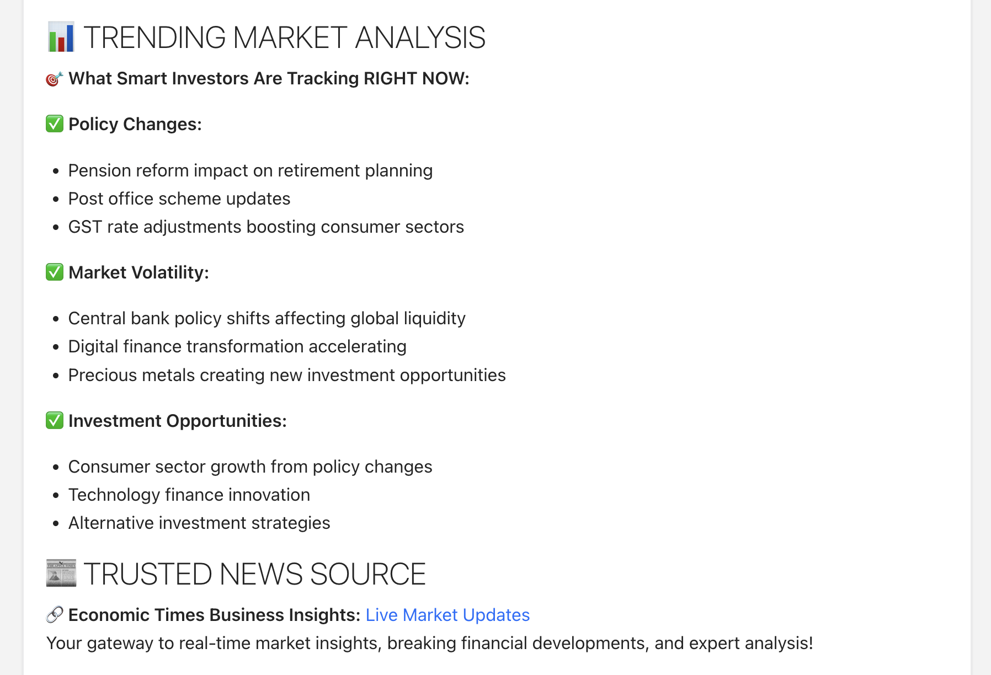Click the Economic Times Business Insights label
Image resolution: width=991 pixels, height=675 pixels.
pos(215,615)
